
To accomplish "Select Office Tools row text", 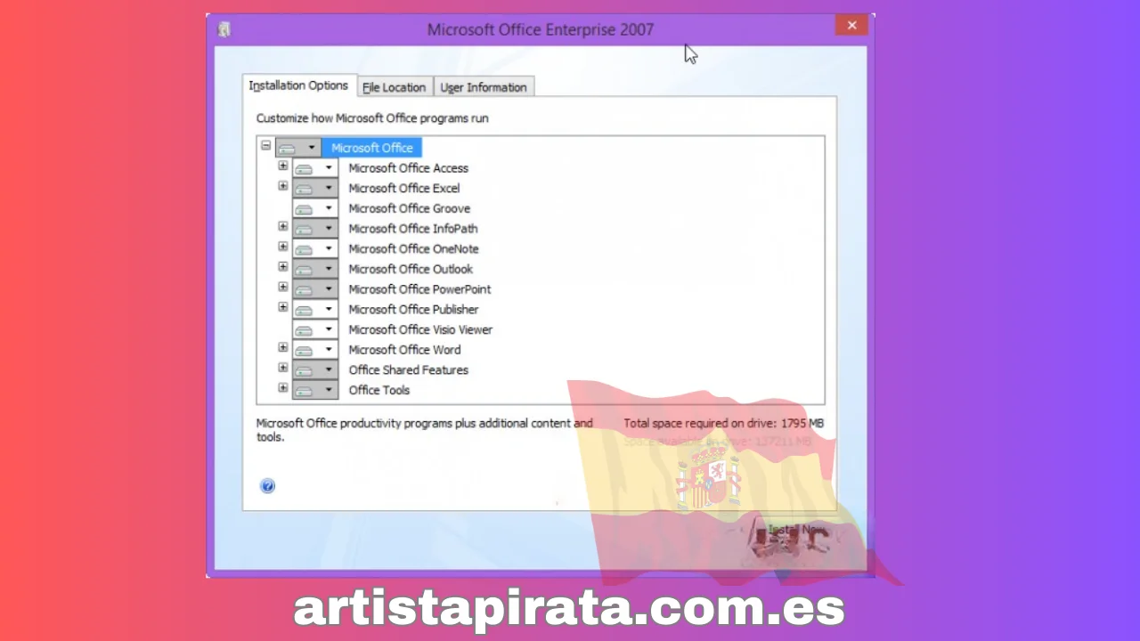I will coord(379,390).
